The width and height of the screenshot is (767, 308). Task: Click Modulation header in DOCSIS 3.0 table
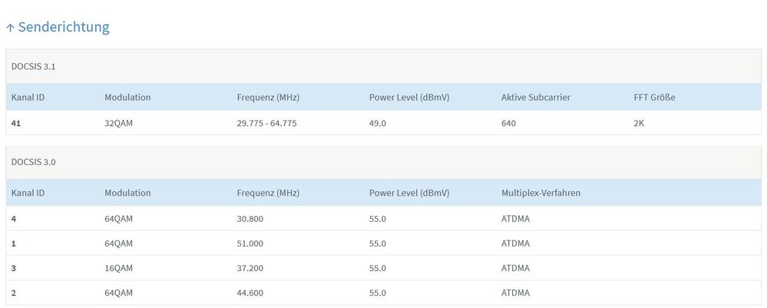(127, 193)
